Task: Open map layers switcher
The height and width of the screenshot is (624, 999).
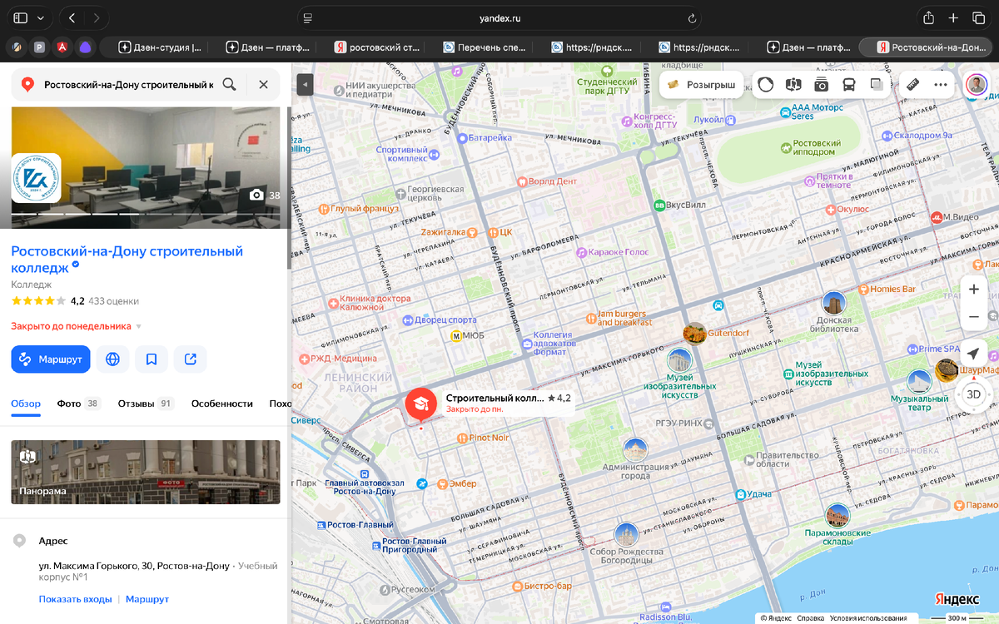Action: click(877, 84)
